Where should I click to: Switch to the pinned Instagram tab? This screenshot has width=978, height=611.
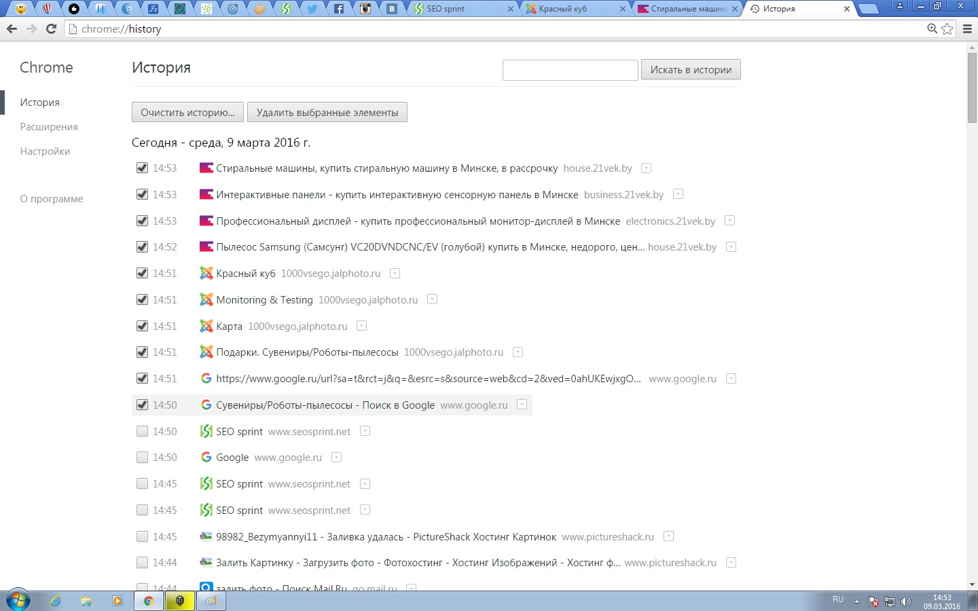365,9
